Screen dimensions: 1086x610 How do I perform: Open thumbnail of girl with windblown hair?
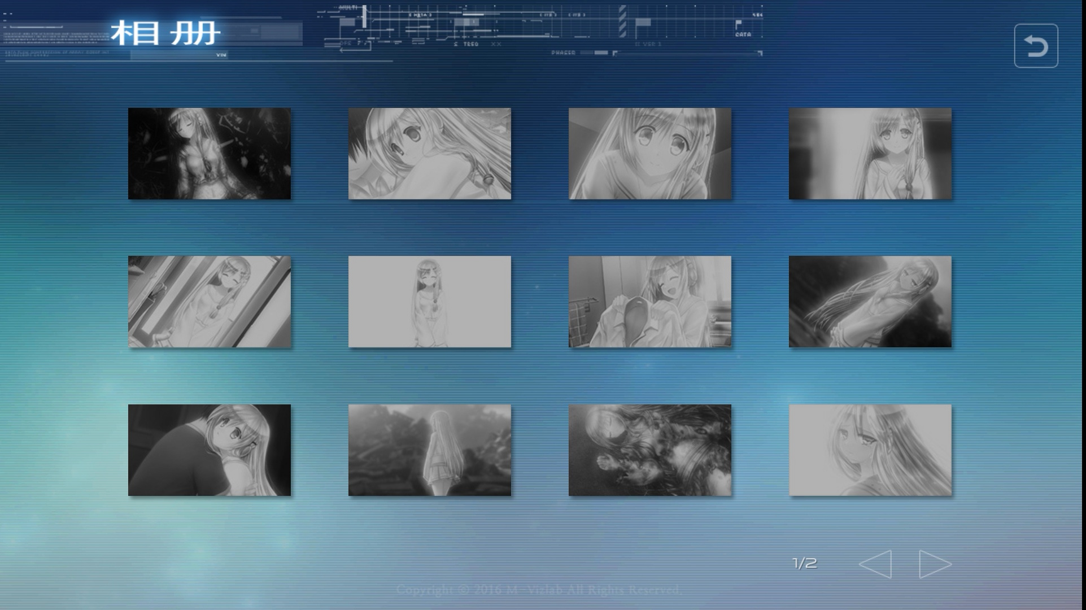[870, 302]
